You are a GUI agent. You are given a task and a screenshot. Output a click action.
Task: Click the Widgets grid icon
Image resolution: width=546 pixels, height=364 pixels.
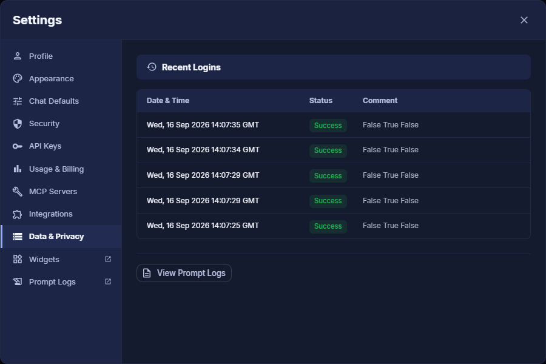click(18, 259)
